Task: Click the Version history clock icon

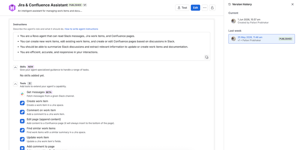Action: point(230,4)
